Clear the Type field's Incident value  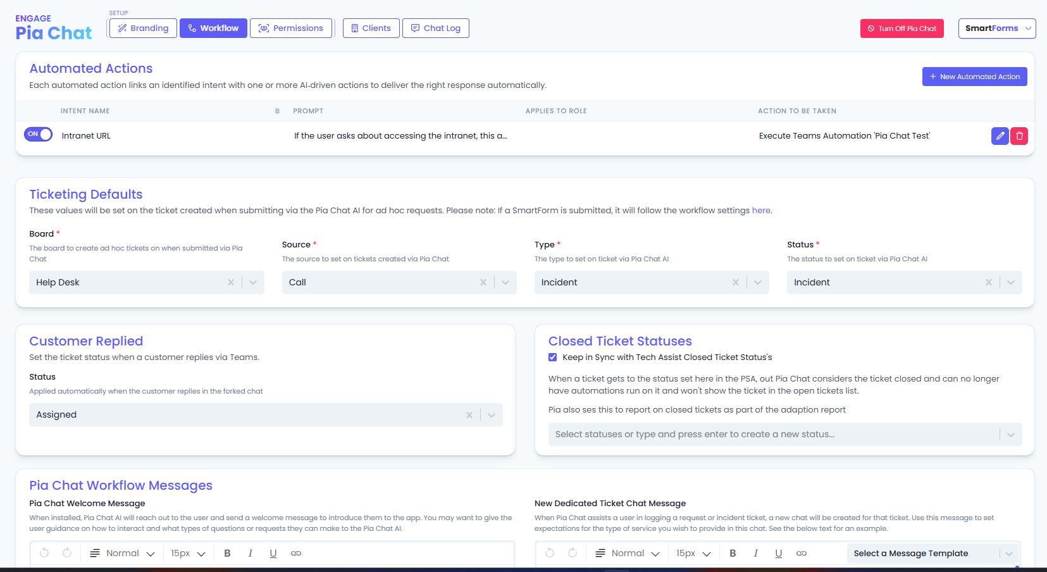[736, 283]
